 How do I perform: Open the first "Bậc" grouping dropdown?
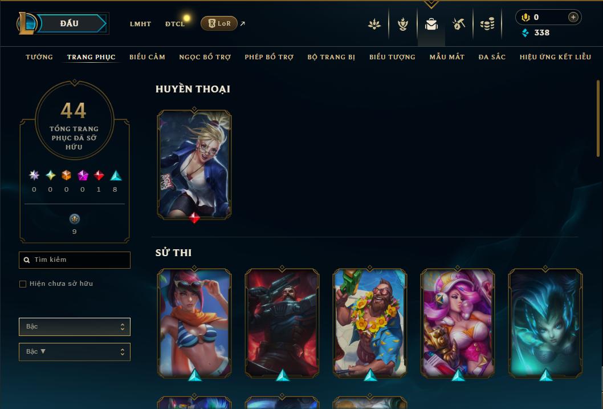[75, 327]
